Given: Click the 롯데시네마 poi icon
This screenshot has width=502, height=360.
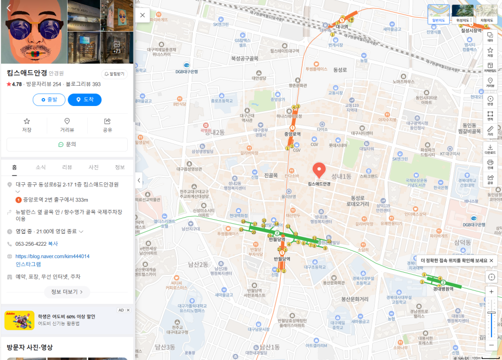Looking at the screenshot, I should tap(338, 140).
